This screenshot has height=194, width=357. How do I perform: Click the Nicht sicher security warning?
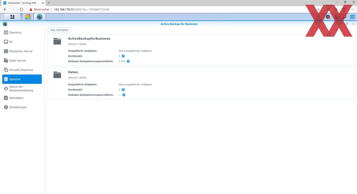click(39, 9)
